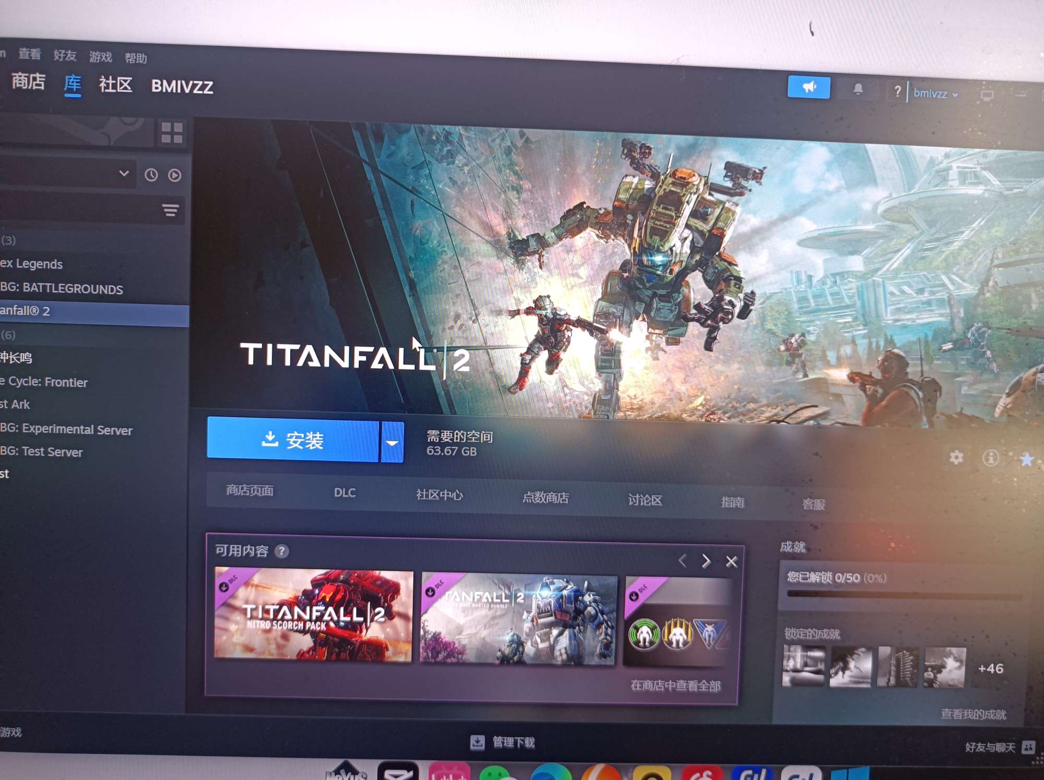This screenshot has width=1044, height=780.
Task: View the first locked achievement thumbnail
Action: tap(803, 666)
